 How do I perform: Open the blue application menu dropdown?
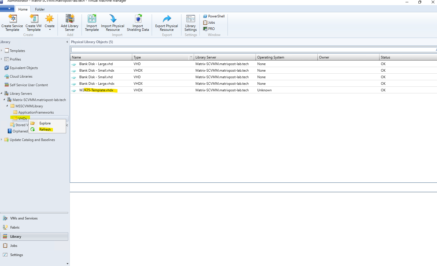[x=7, y=9]
